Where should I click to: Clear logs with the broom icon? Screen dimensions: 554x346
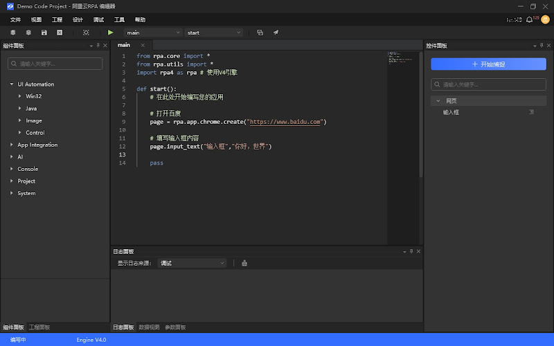244,263
